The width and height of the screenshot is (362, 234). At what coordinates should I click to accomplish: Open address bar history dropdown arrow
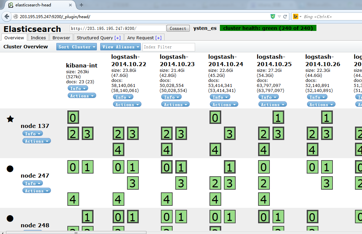coord(279,17)
